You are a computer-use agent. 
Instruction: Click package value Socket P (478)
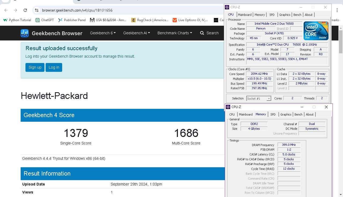tap(274, 33)
